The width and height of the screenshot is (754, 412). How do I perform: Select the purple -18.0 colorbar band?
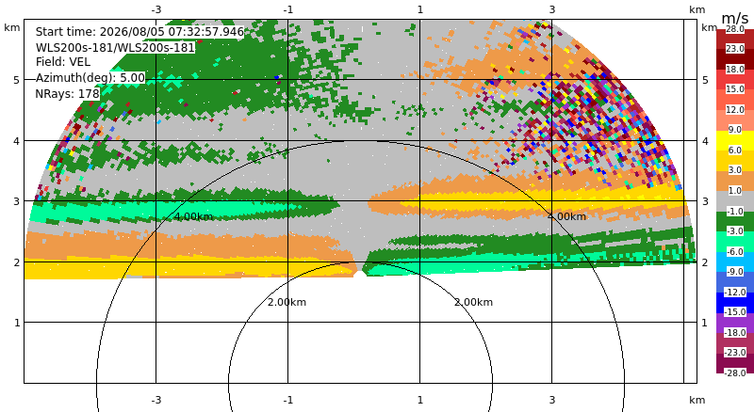coord(735,323)
